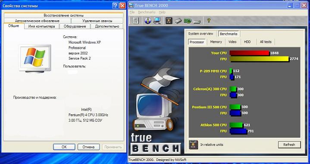Click the 'Celeron(A) 300 CPU' label
The height and width of the screenshot is (164, 310).
click(210, 89)
